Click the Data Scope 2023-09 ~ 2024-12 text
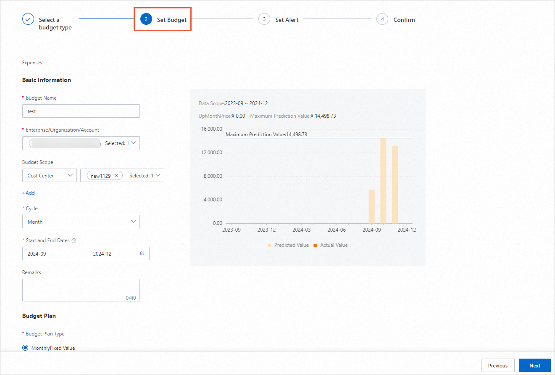555x375 pixels. pyautogui.click(x=233, y=103)
